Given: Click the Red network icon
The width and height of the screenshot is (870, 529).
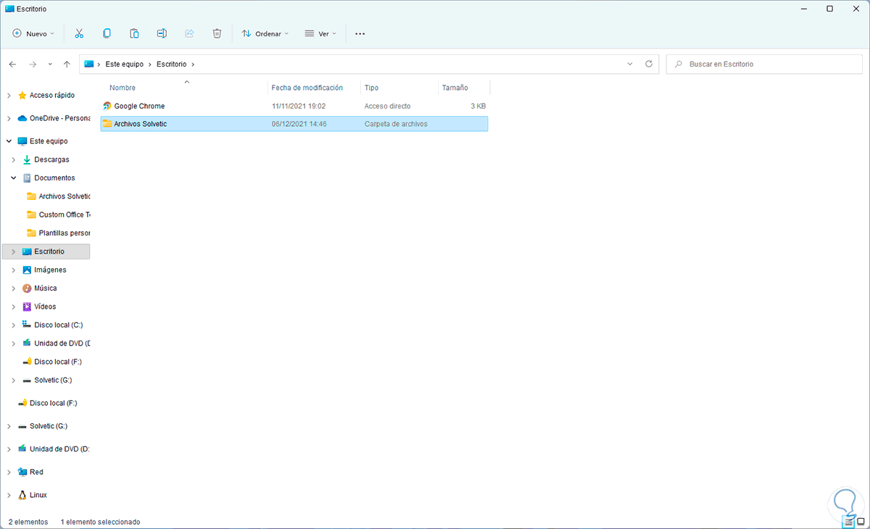Looking at the screenshot, I should pyautogui.click(x=22, y=472).
